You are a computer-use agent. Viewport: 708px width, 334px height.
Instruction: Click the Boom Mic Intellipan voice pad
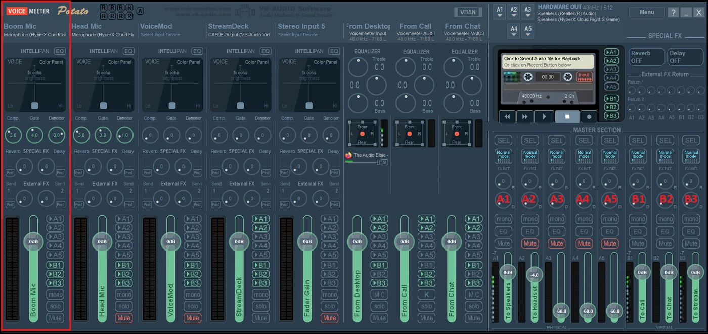click(35, 86)
